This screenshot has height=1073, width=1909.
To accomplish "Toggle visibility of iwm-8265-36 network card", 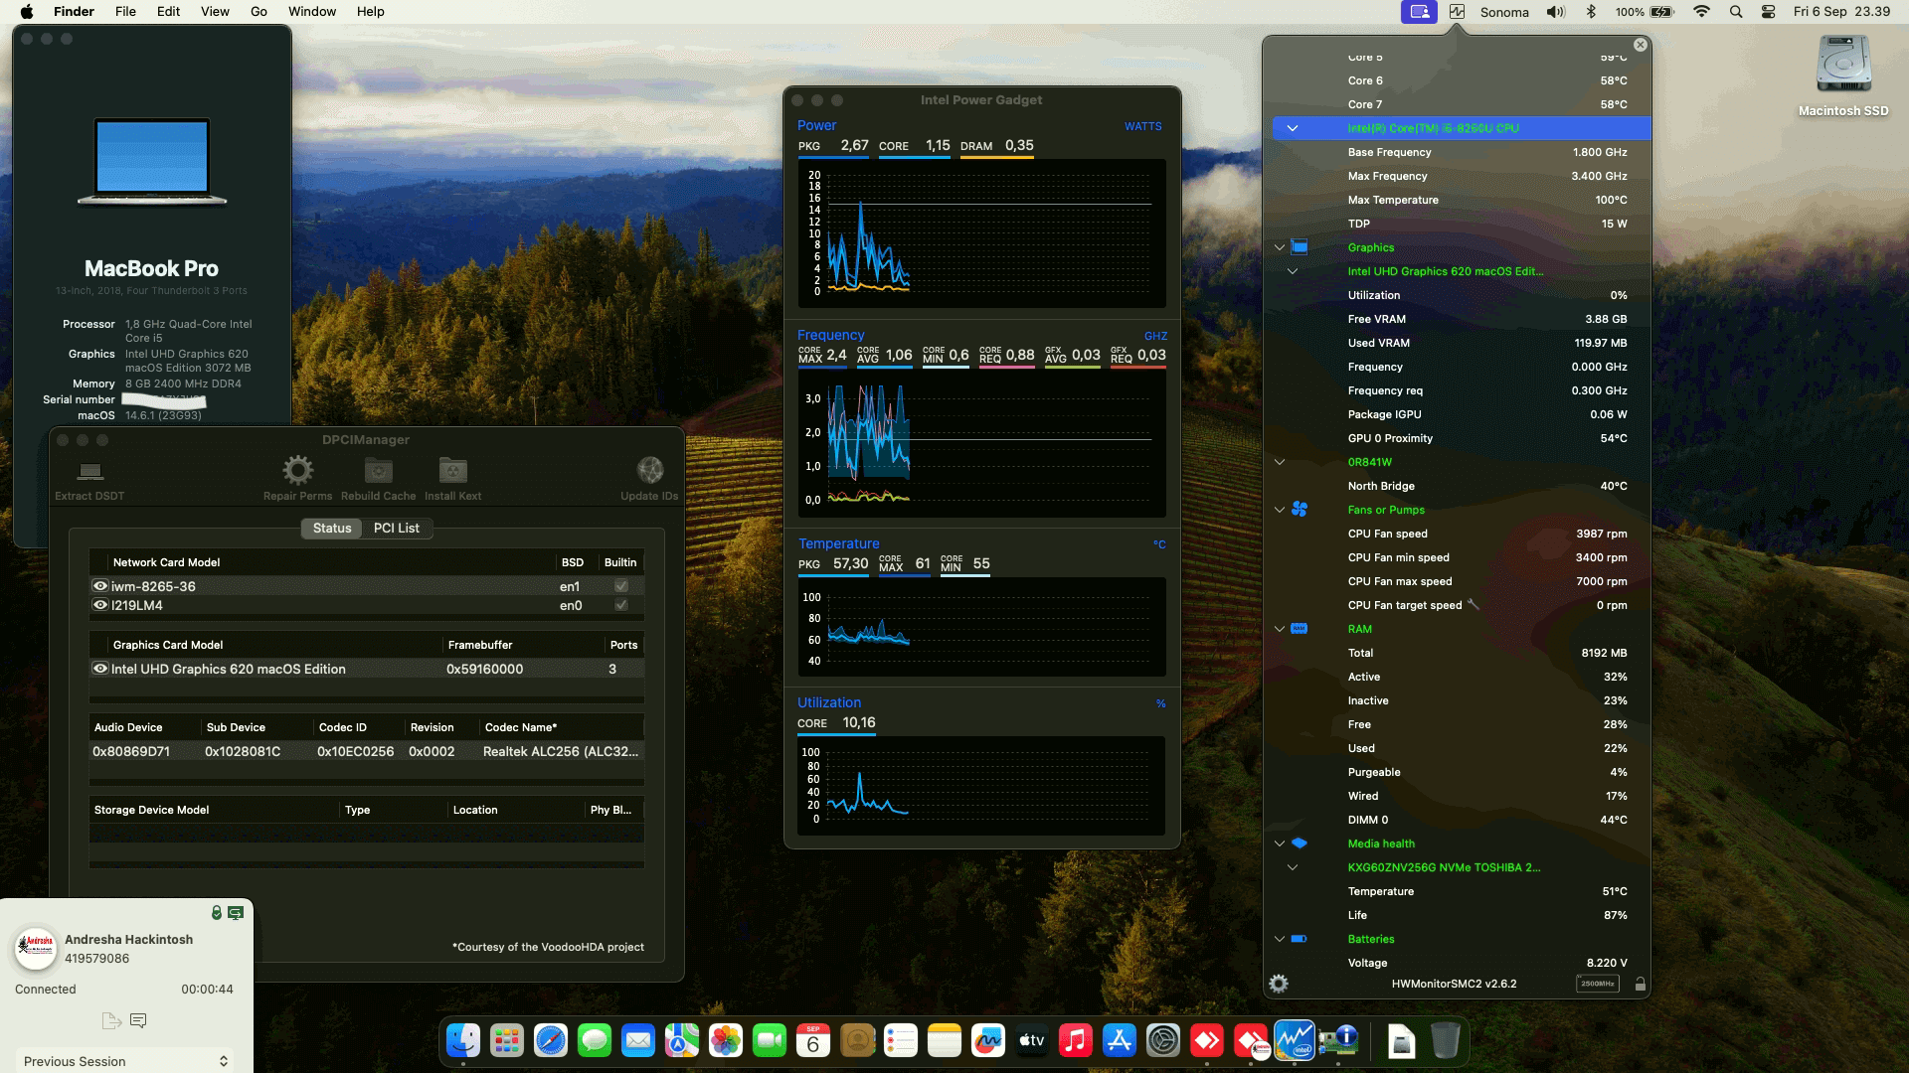I will [x=99, y=586].
